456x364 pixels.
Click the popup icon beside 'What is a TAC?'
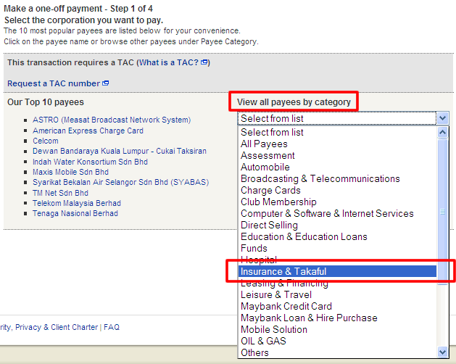204,62
